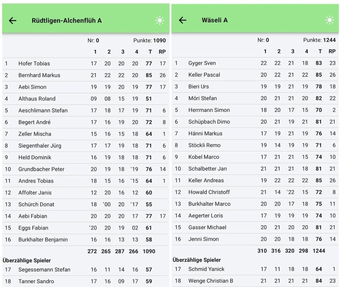341x287 pixels.
Task: Toggle brightness on Rüdtligen-Alchenflüh A panel
Action: pos(160,20)
